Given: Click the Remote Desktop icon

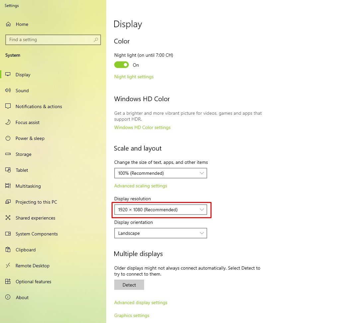Looking at the screenshot, I should (8, 266).
